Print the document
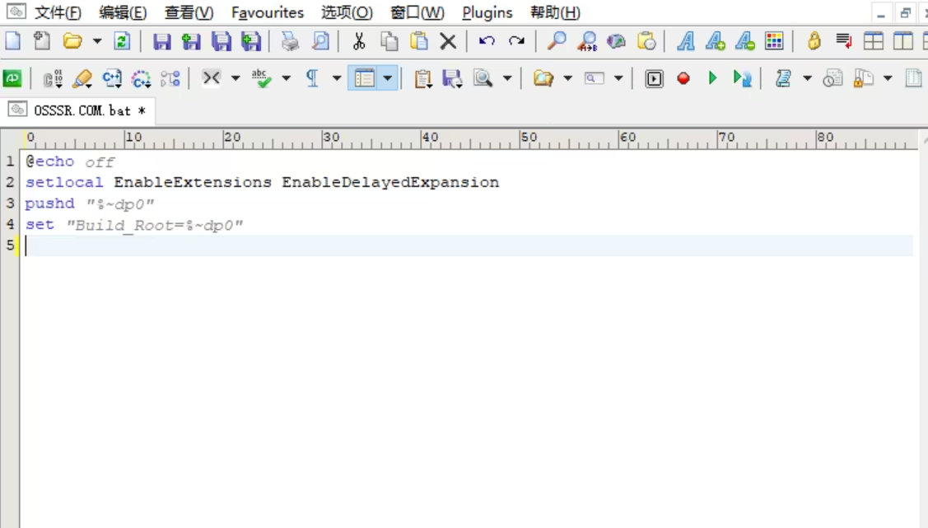This screenshot has width=928, height=528. [x=290, y=41]
